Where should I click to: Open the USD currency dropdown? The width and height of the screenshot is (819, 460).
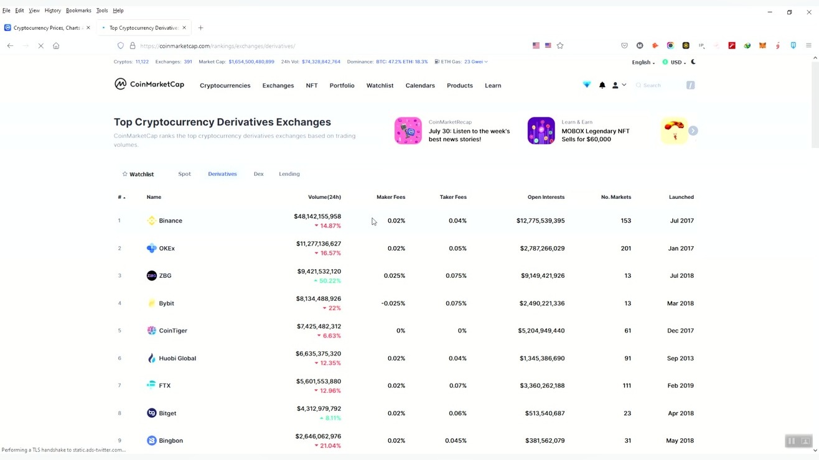pyautogui.click(x=674, y=62)
